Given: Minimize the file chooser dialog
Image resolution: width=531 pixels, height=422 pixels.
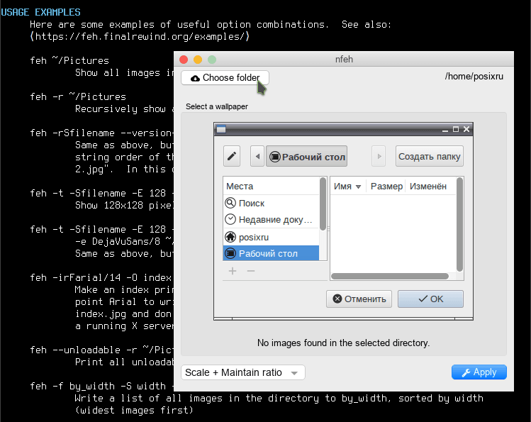Looking at the screenshot, I should [x=445, y=130].
